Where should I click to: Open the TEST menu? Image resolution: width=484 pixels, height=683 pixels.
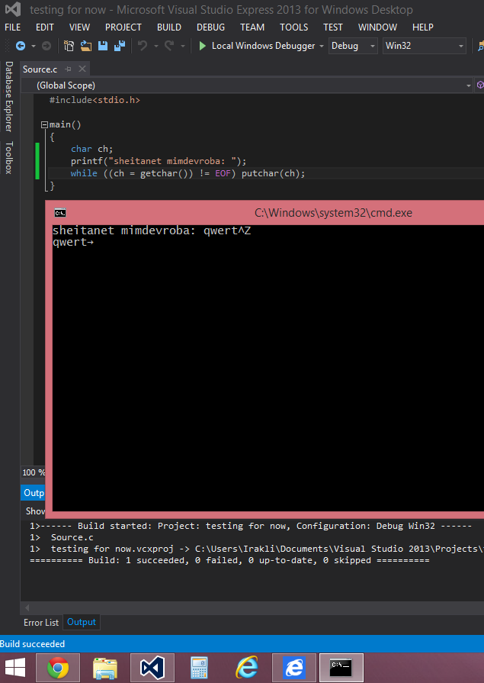click(333, 27)
